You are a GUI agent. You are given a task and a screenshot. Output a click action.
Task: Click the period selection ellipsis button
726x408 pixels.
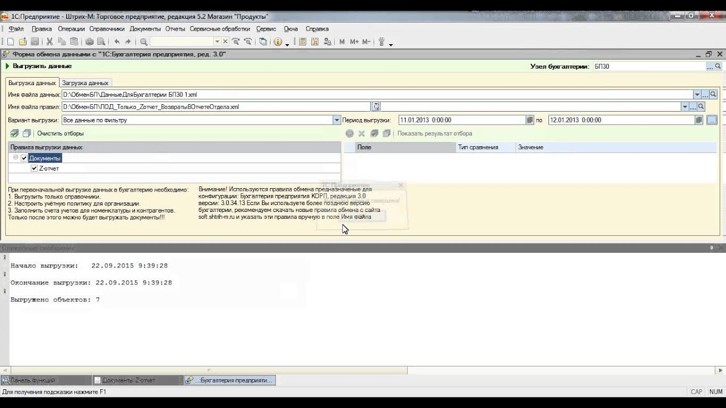click(x=712, y=120)
